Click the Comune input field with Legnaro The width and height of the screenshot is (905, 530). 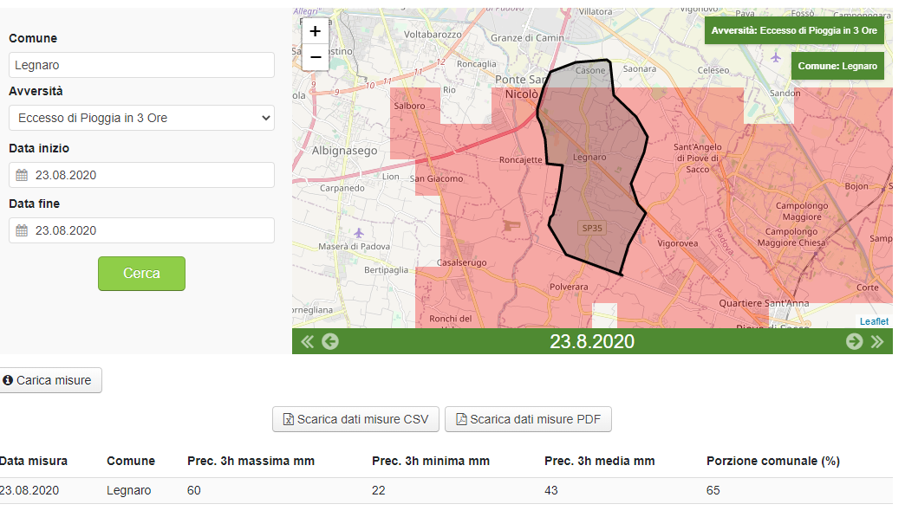141,65
